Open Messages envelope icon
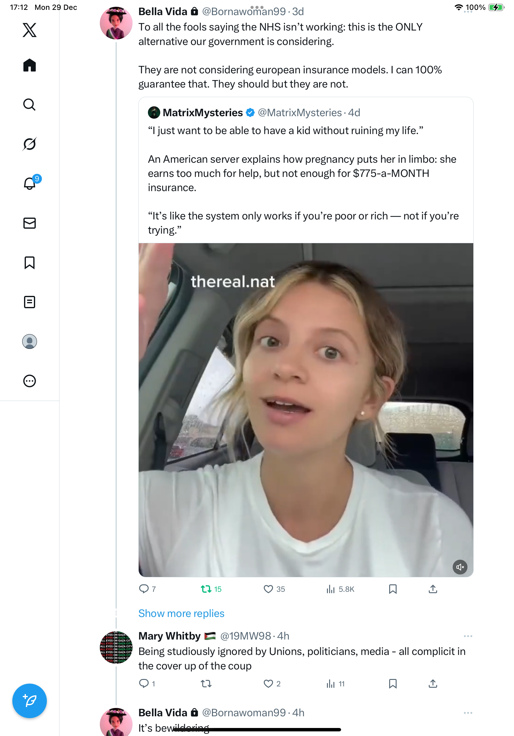This screenshot has width=514, height=736. [x=30, y=223]
